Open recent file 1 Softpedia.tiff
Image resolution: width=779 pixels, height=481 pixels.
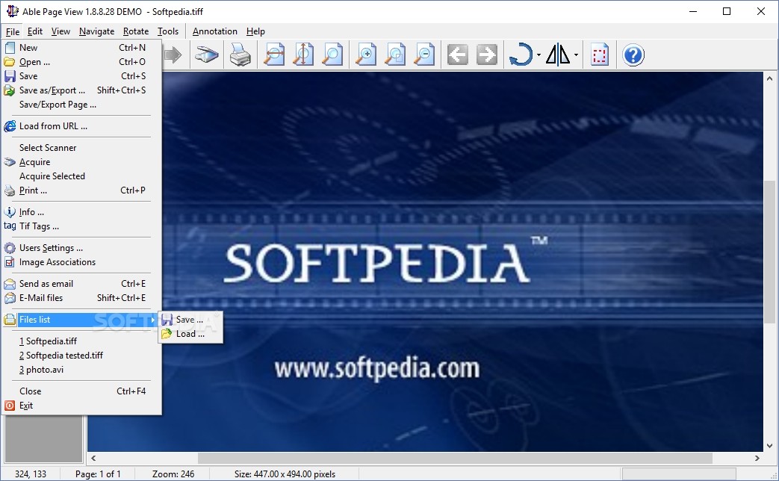point(81,341)
